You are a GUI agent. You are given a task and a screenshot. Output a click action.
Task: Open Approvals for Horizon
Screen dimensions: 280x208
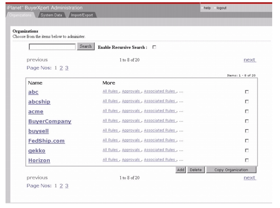pyautogui.click(x=131, y=160)
